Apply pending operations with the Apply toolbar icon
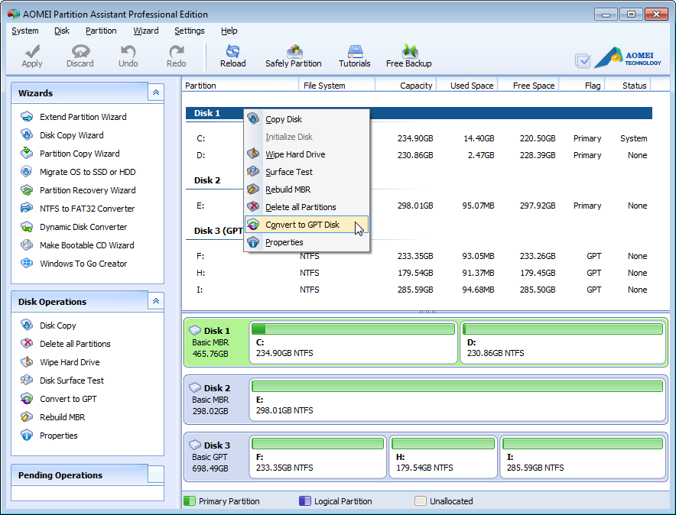The image size is (676, 515). point(31,54)
